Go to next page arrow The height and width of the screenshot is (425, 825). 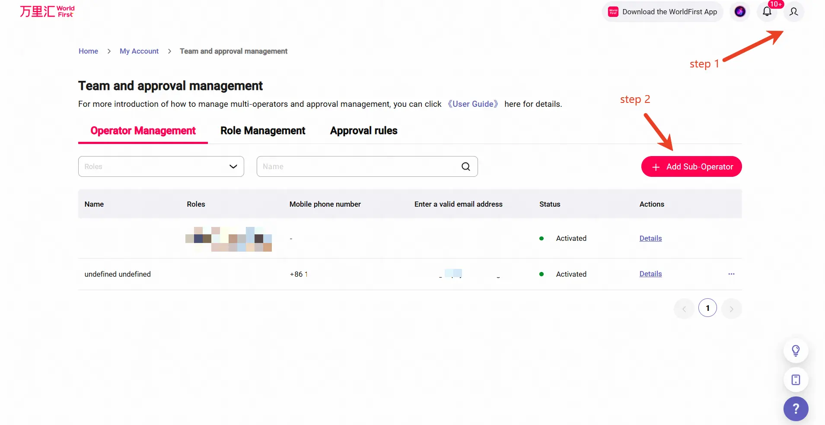[731, 308]
